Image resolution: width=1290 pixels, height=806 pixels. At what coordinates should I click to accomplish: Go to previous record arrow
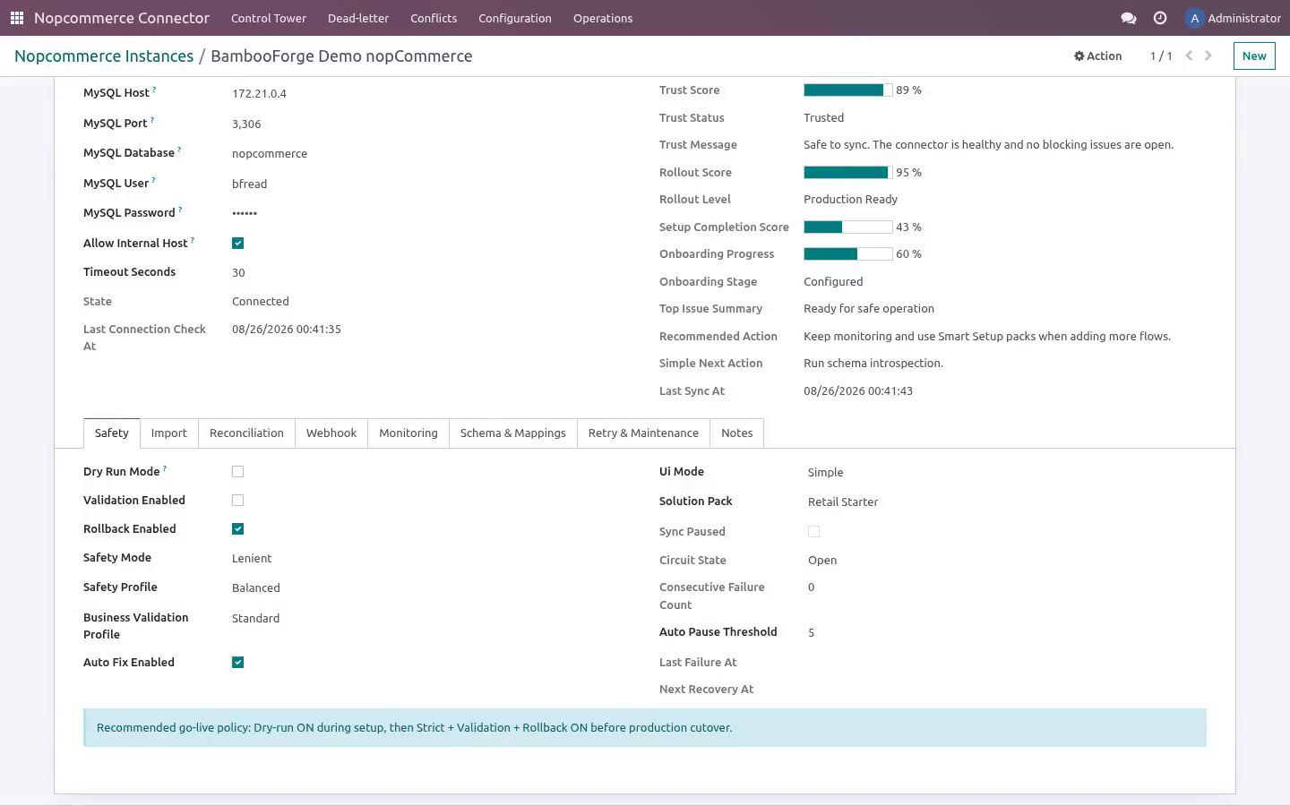click(x=1189, y=56)
